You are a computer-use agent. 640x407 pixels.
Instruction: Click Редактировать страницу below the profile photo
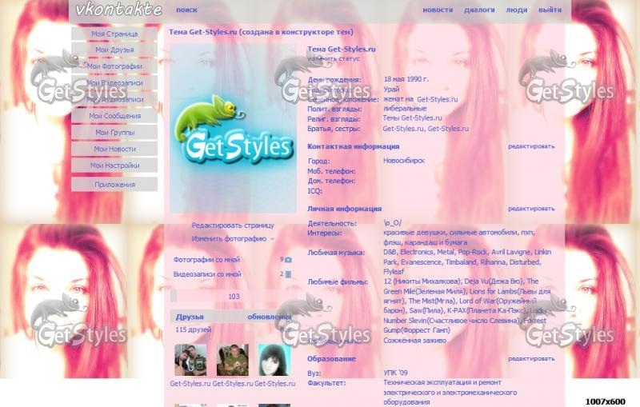tap(233, 225)
